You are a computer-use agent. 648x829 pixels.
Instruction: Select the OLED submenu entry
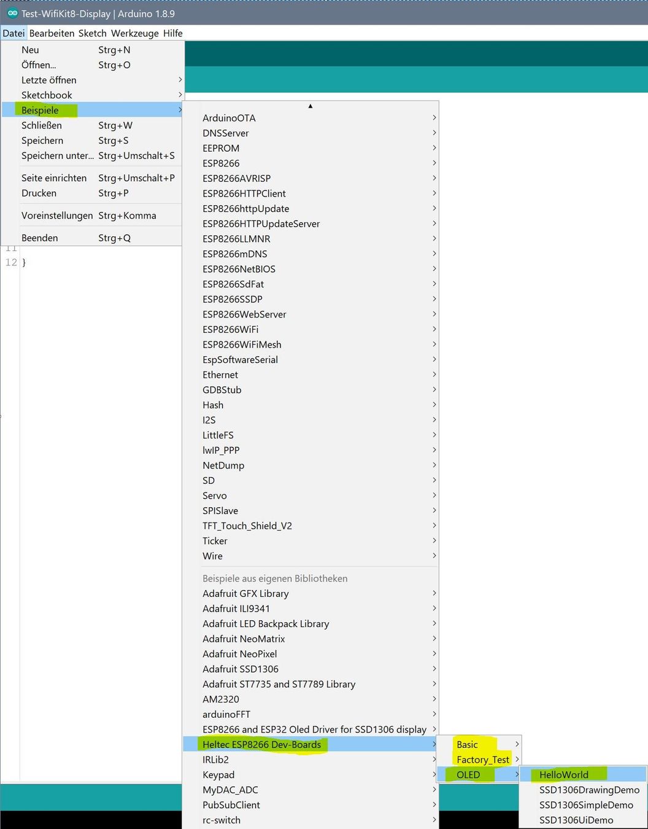(479, 775)
